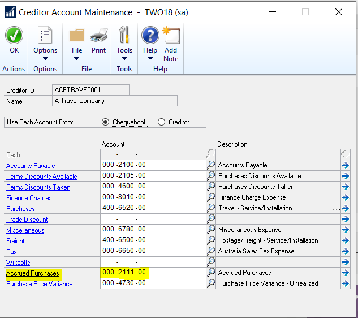Image resolution: width=358 pixels, height=318 pixels.
Task: Click the Print printer icon
Action: coord(99,36)
